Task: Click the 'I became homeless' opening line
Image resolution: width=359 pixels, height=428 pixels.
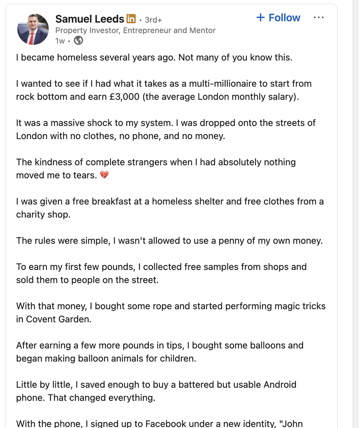Action: coord(154,58)
